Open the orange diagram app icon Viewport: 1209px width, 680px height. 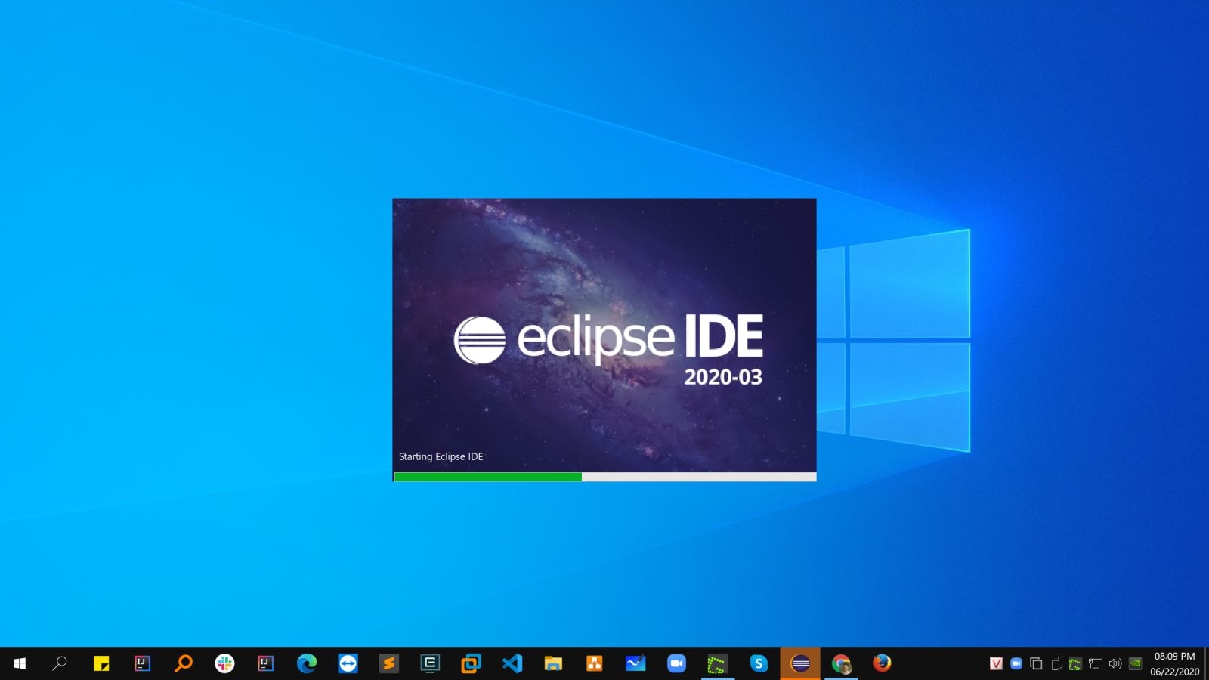click(x=595, y=663)
